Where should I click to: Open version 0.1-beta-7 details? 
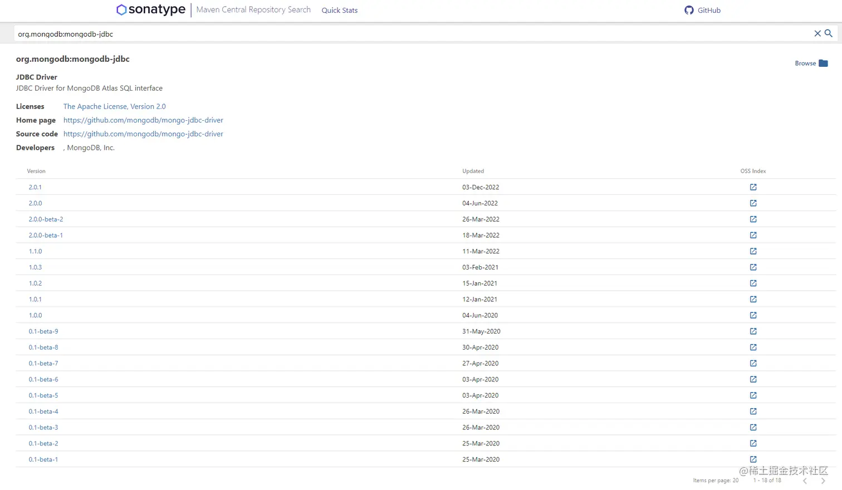43,364
